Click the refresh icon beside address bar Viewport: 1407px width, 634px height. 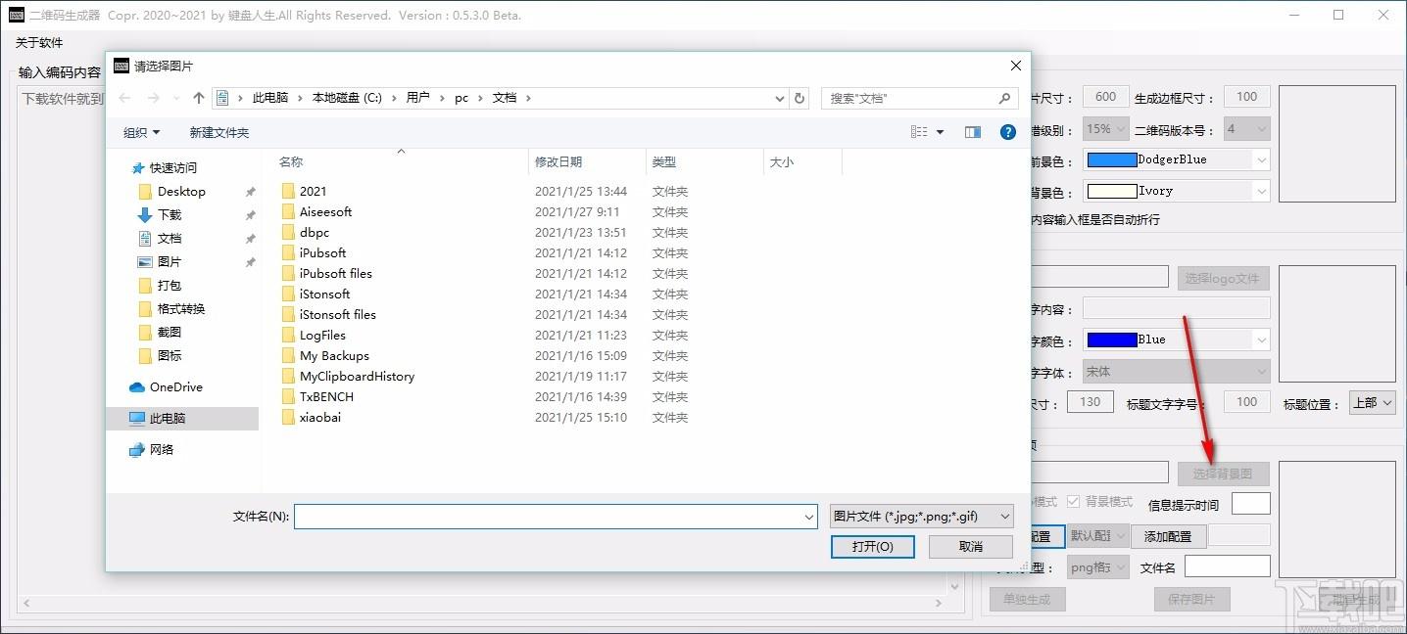800,98
